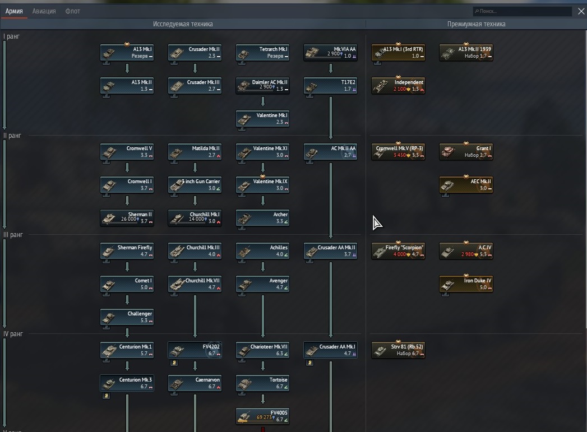Select the Mk.VIA AA vehicle
Screen dimensions: 587x432
pos(330,53)
